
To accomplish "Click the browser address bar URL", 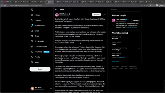I will pyautogui.click(x=26, y=5).
